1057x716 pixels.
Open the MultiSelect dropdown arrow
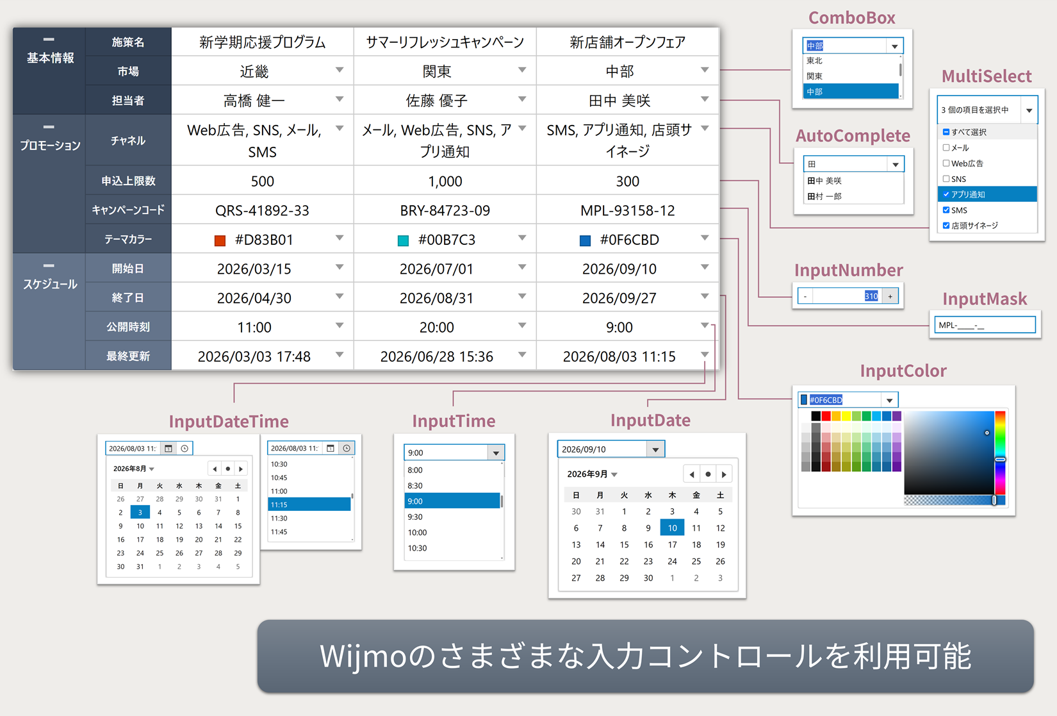pyautogui.click(x=1029, y=110)
